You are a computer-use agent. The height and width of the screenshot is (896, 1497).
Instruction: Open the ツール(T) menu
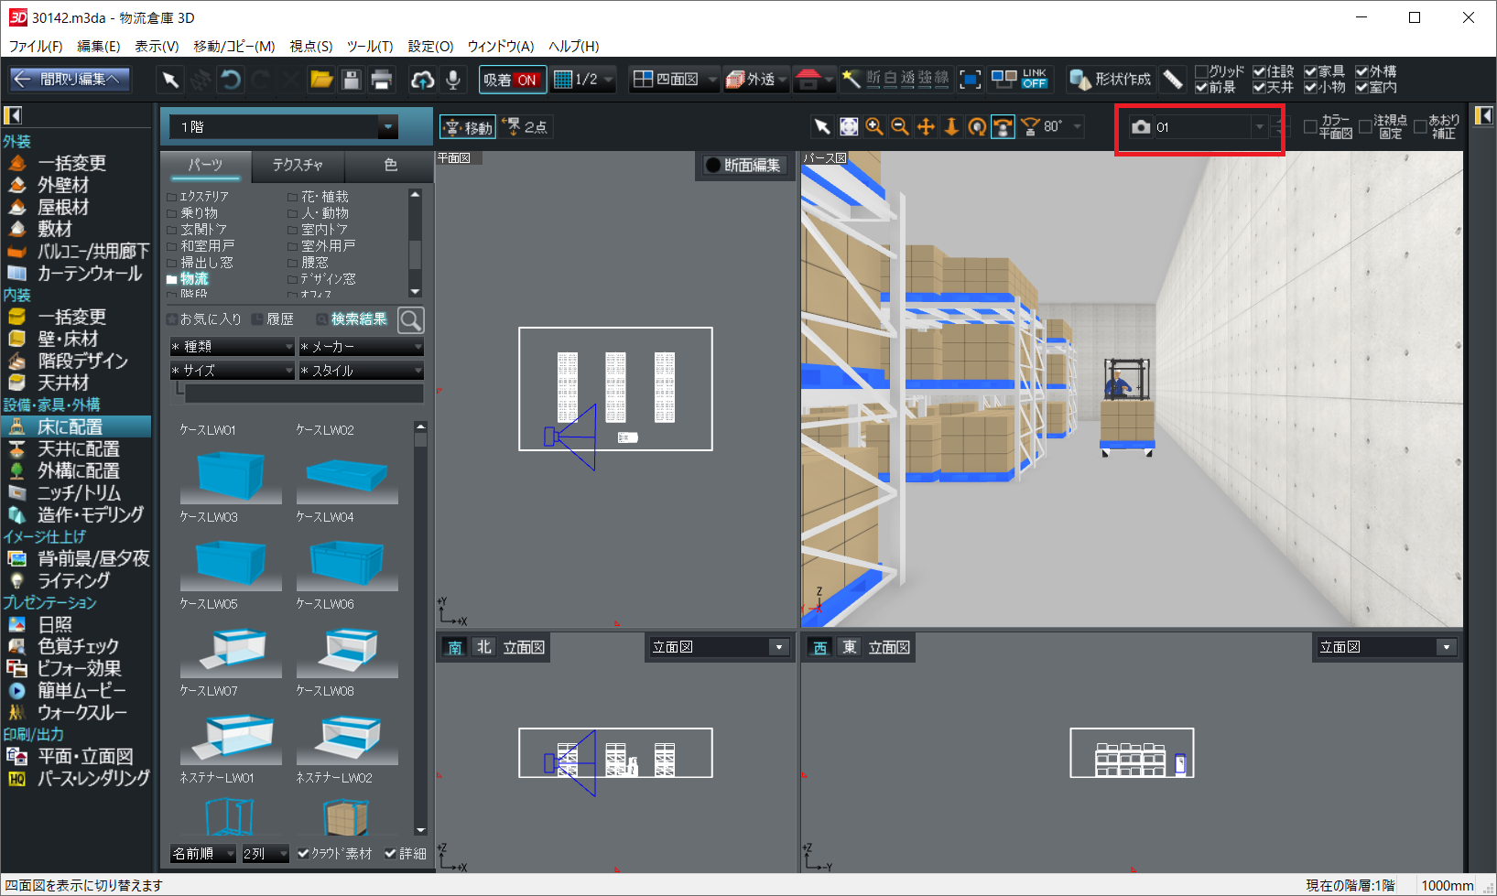pos(369,46)
